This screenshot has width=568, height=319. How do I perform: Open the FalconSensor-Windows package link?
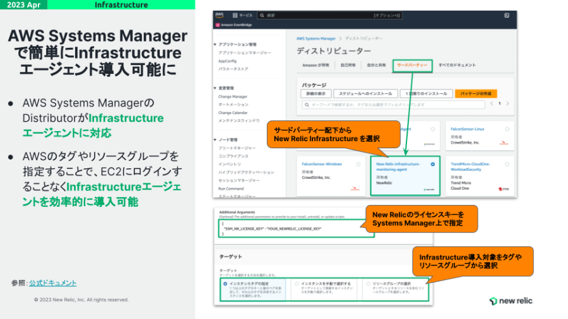click(321, 164)
